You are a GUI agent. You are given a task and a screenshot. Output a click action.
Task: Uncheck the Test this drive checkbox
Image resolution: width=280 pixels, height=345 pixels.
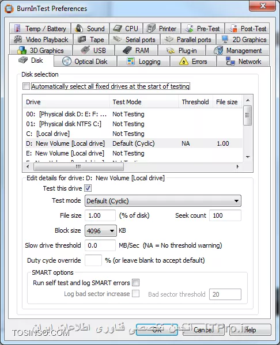click(x=88, y=188)
